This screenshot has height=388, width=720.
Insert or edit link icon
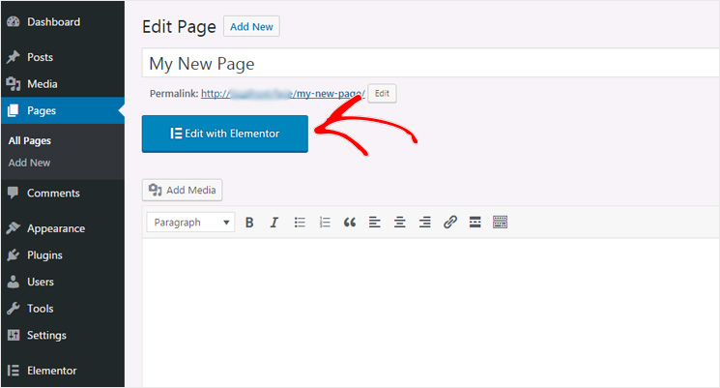[450, 223]
